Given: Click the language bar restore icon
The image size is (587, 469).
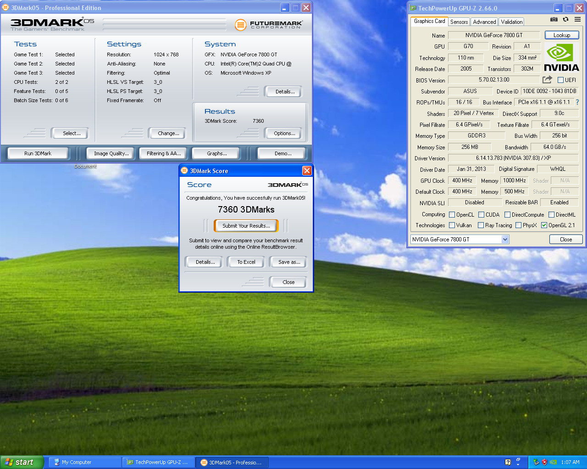Looking at the screenshot, I should pyautogui.click(x=518, y=459).
